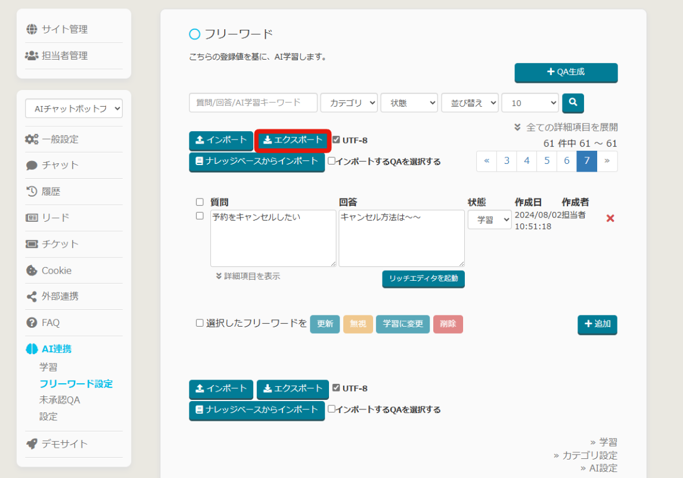Click the QA生成 button

(566, 72)
